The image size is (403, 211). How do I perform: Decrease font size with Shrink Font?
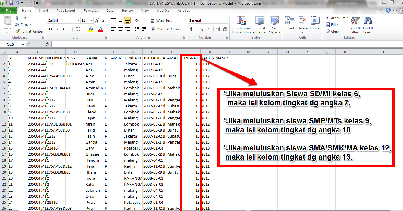click(x=104, y=20)
